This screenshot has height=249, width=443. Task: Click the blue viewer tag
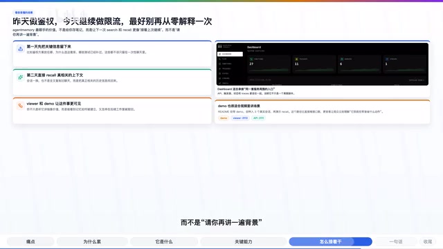pos(240,118)
